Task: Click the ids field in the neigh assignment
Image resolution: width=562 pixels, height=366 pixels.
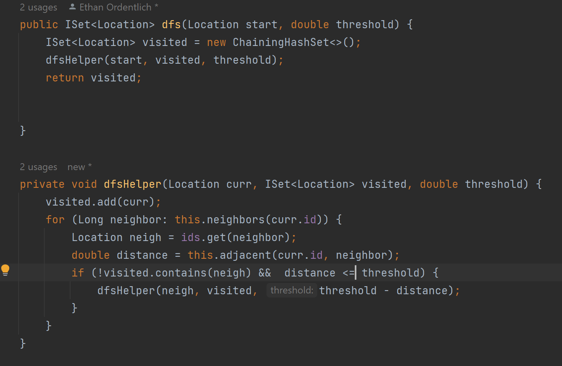Action: (190, 237)
